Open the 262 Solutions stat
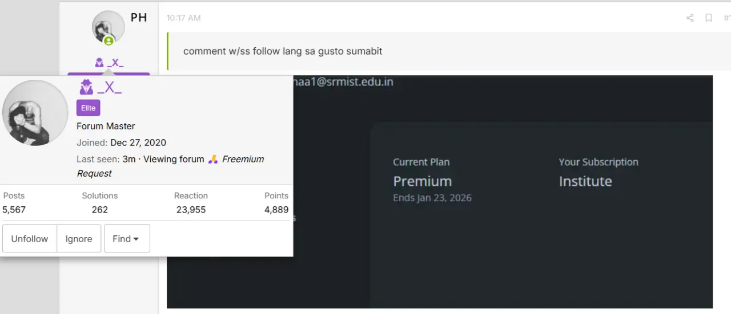The width and height of the screenshot is (731, 314). 100,210
